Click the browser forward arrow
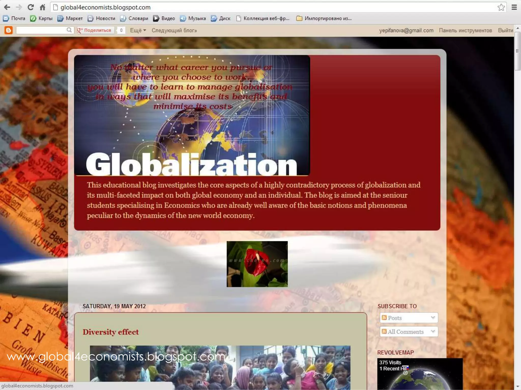The height and width of the screenshot is (390, 521). point(19,7)
